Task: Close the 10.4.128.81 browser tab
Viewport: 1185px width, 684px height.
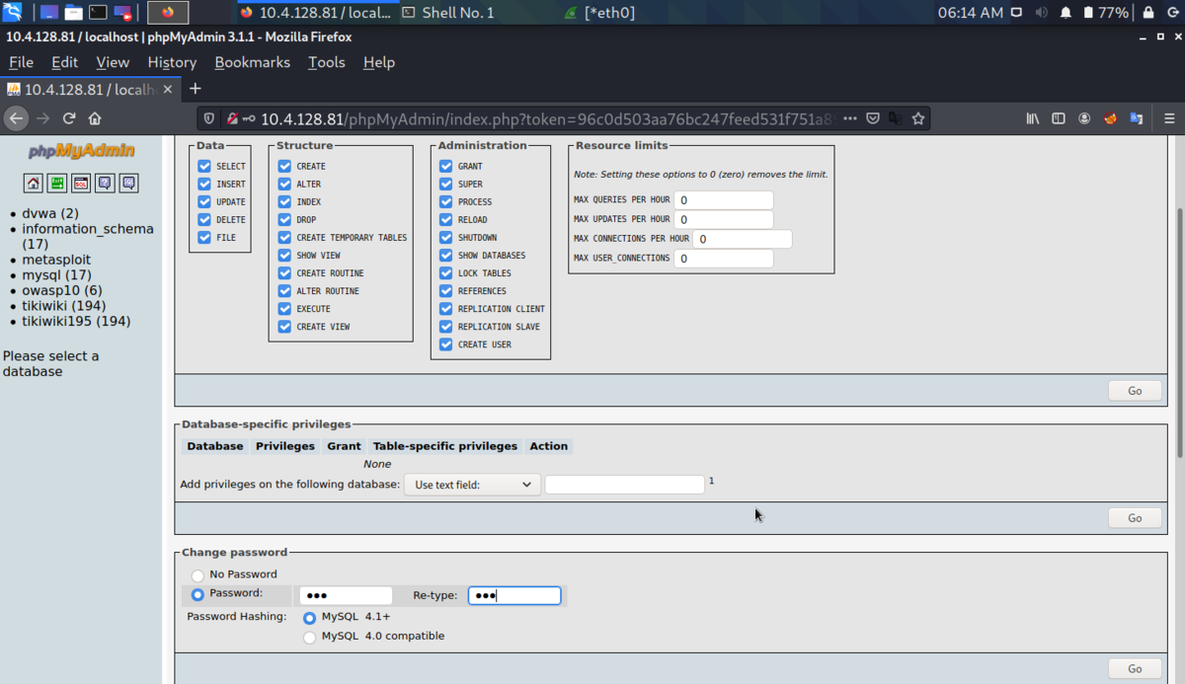Action: pyautogui.click(x=167, y=89)
